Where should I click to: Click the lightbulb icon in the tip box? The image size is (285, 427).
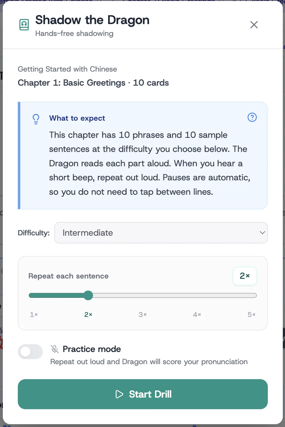tap(36, 119)
